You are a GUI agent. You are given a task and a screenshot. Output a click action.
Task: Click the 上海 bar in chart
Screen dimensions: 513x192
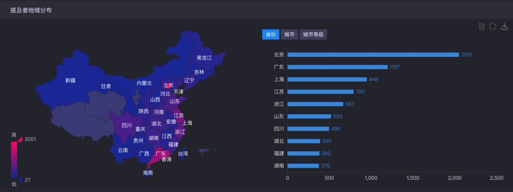[327, 79]
